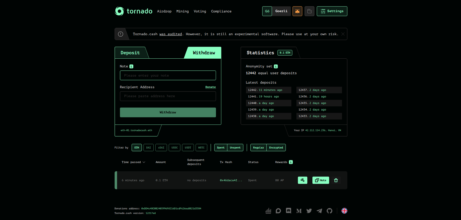Toggle the Encrypted notes filter

pyautogui.click(x=276, y=148)
